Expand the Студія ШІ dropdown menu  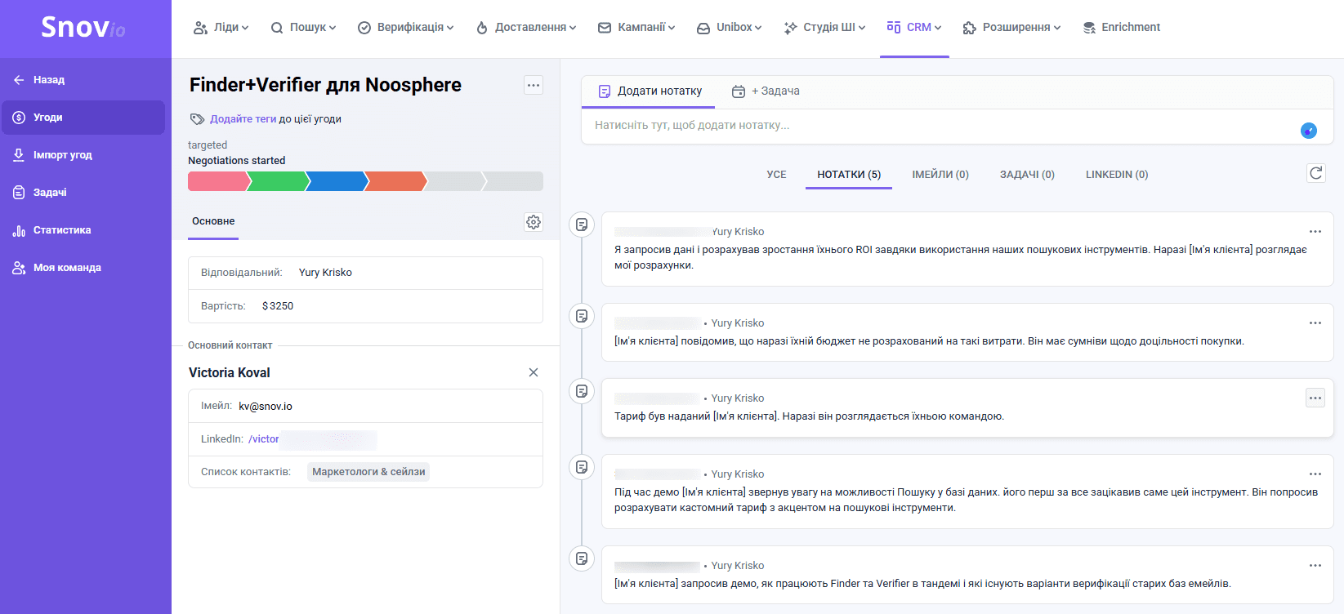tap(824, 28)
